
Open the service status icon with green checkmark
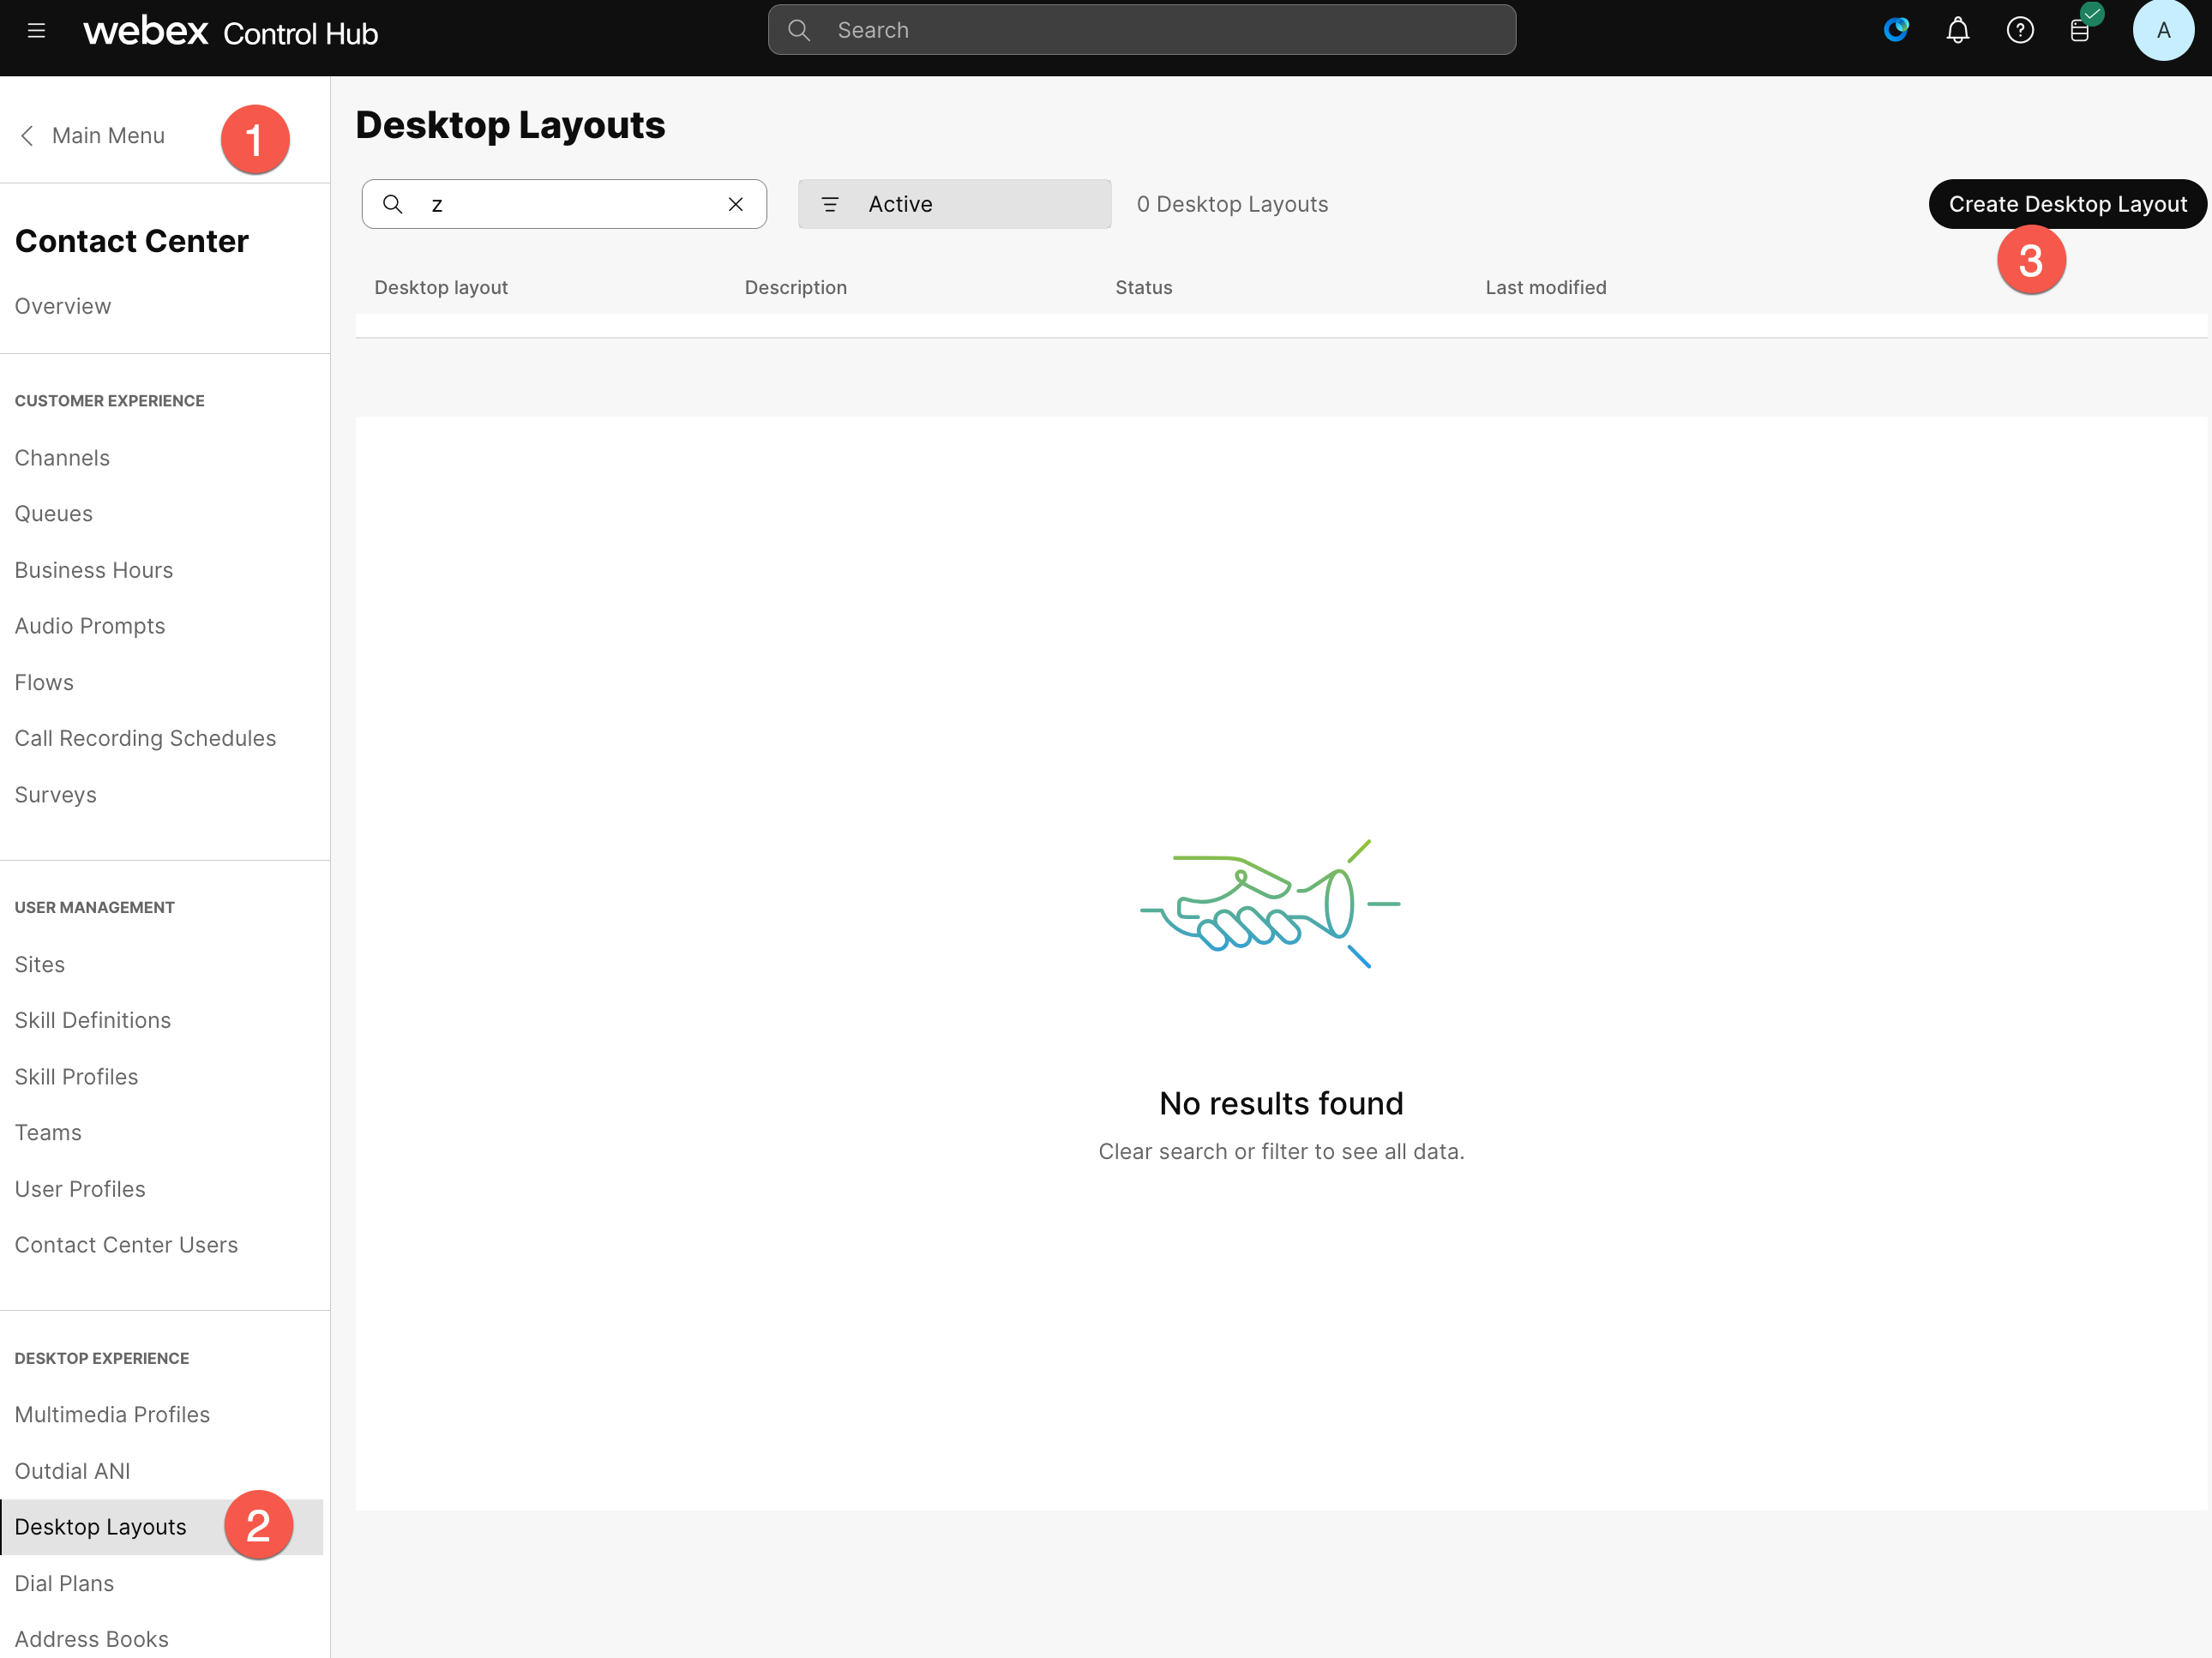[x=2082, y=30]
